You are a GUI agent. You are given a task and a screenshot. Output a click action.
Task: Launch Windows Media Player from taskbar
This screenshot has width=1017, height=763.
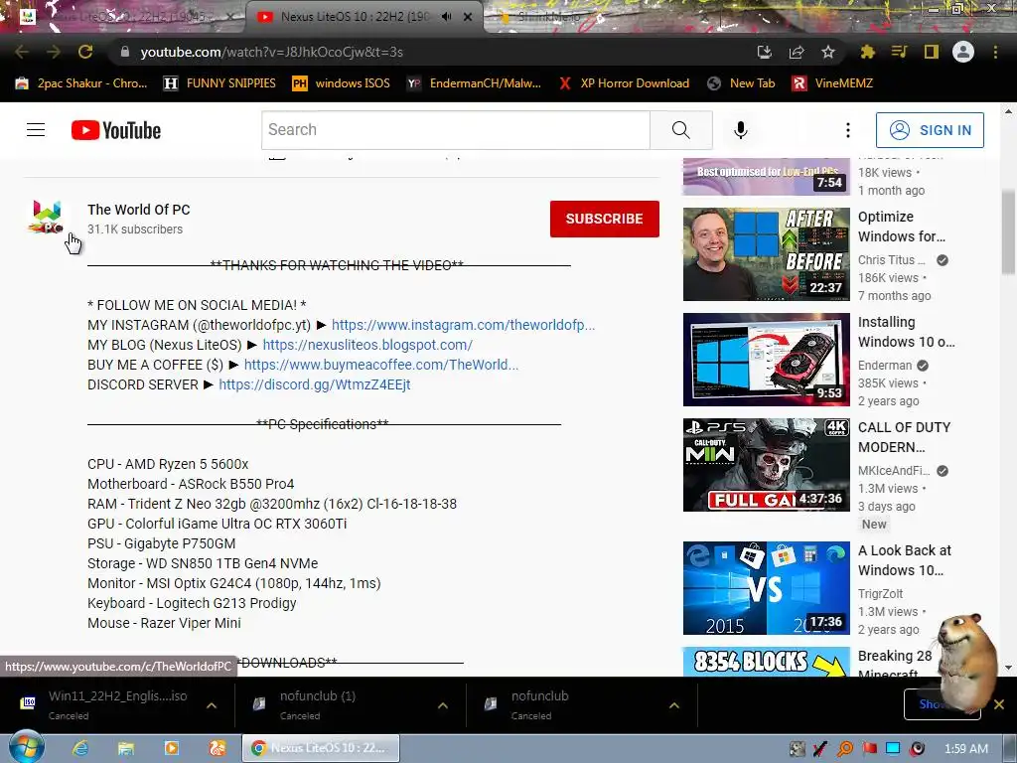(x=172, y=748)
